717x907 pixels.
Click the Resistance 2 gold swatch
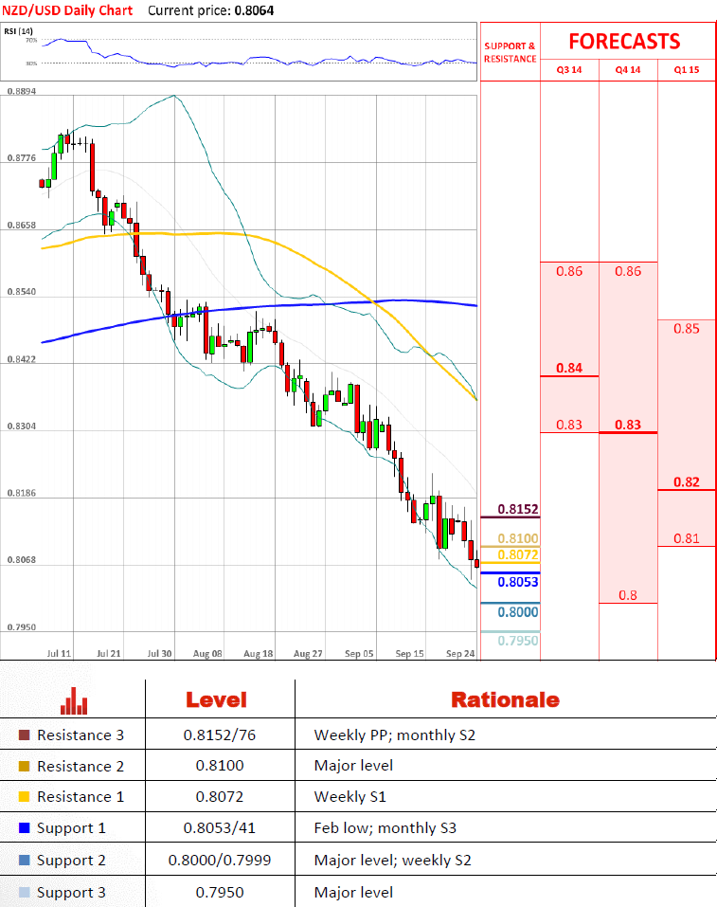pyautogui.click(x=24, y=766)
